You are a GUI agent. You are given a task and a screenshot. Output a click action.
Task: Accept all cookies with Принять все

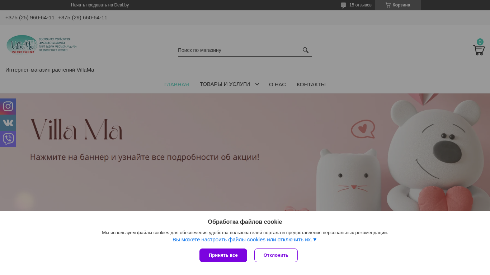click(223, 255)
